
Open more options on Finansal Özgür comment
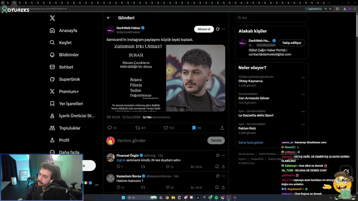223,155
